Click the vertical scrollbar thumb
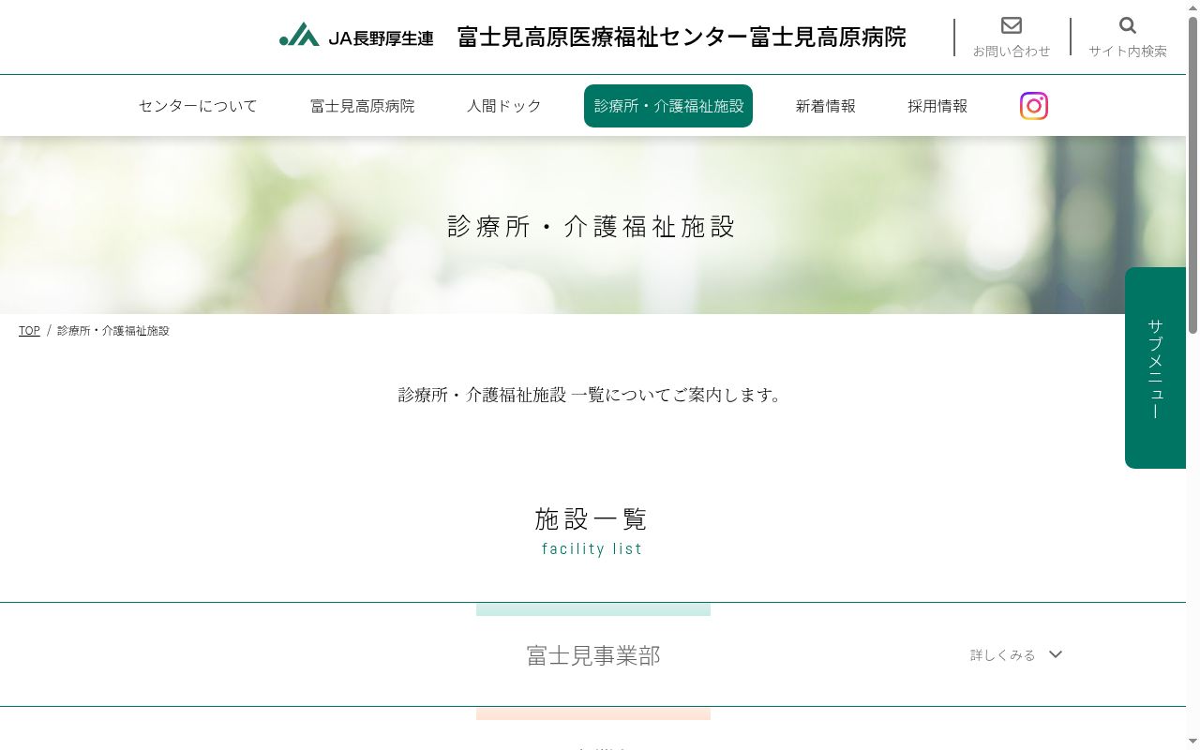 pos(1192,174)
